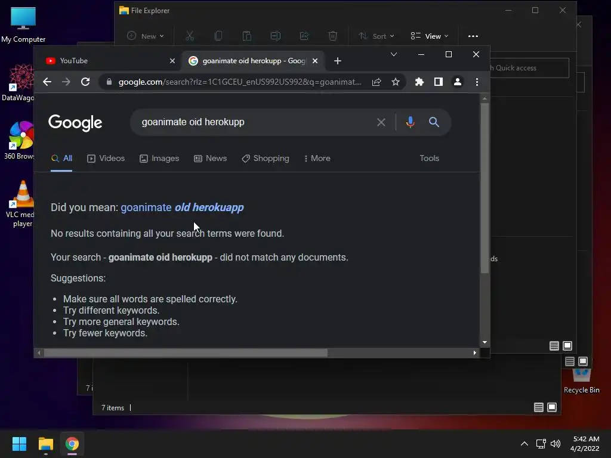Open Google search Tools
The image size is (611, 458).
click(430, 159)
